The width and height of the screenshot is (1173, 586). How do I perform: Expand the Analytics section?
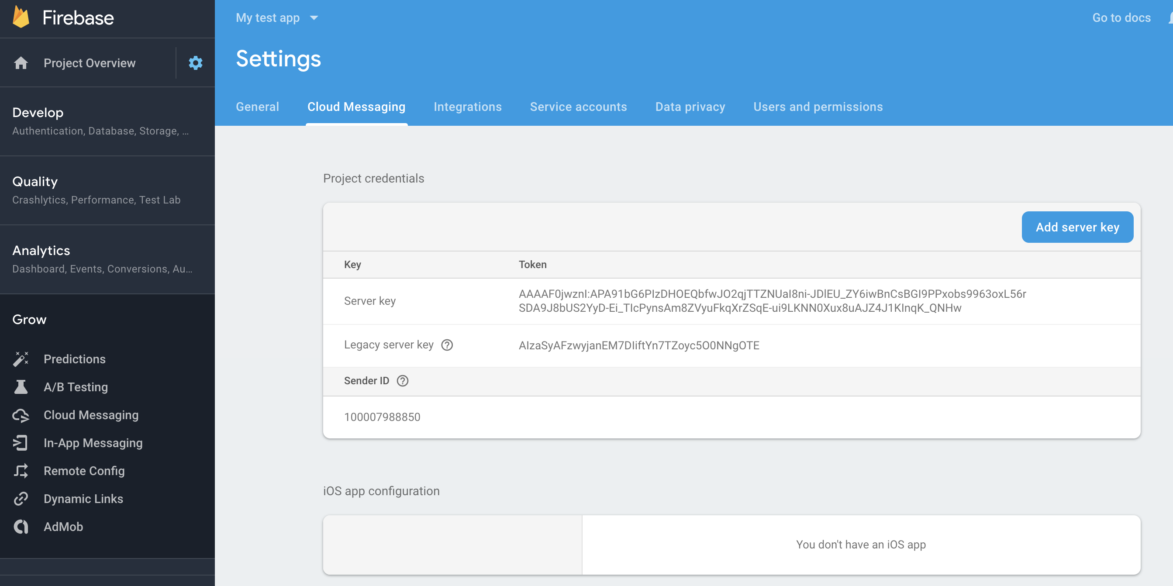coord(107,259)
